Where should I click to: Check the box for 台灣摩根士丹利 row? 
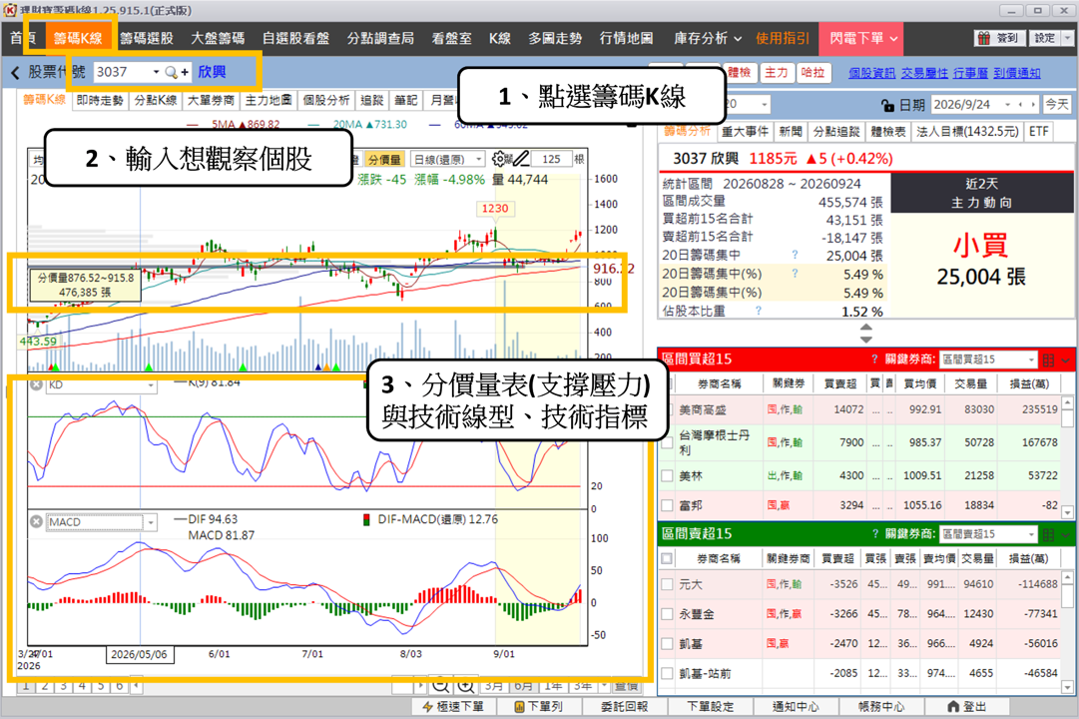pos(667,442)
